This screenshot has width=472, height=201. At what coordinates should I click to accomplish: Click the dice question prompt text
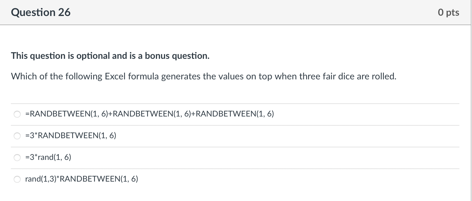(203, 76)
